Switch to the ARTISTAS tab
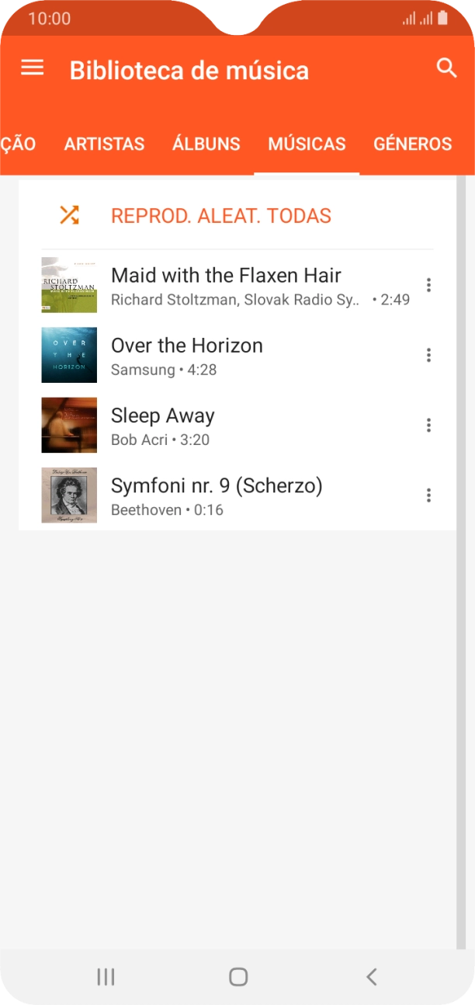Viewport: 475px width, 1005px height. (x=104, y=144)
